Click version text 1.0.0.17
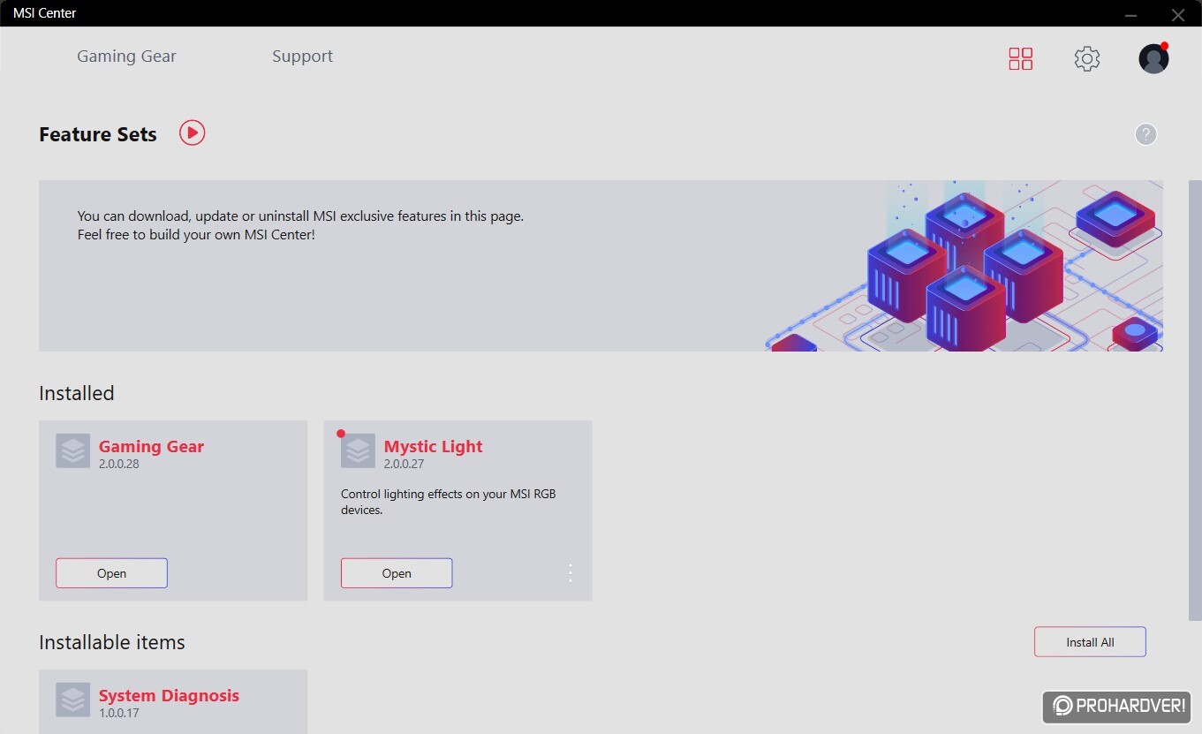Image resolution: width=1202 pixels, height=734 pixels. point(119,713)
